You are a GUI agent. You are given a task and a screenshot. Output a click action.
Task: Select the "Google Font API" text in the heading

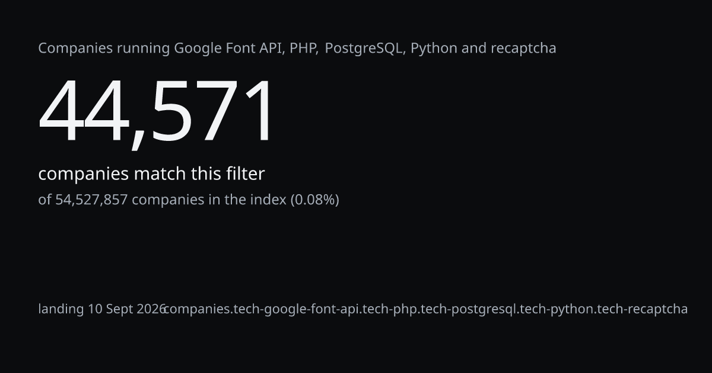click(227, 48)
